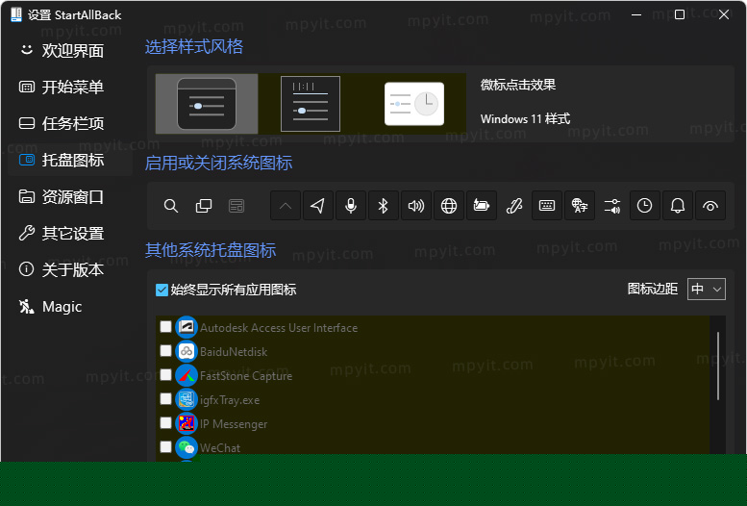Toggle the Volume speaker system icon
The width and height of the screenshot is (747, 506).
416,206
